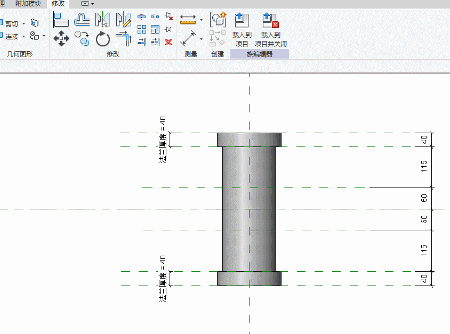Open the 剪切 (Cut) dropdown
450x334 pixels.
(23, 23)
